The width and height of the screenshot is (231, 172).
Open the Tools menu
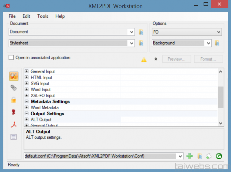click(x=43, y=16)
